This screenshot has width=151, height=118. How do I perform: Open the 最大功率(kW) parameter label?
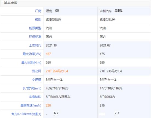coord(32,54)
